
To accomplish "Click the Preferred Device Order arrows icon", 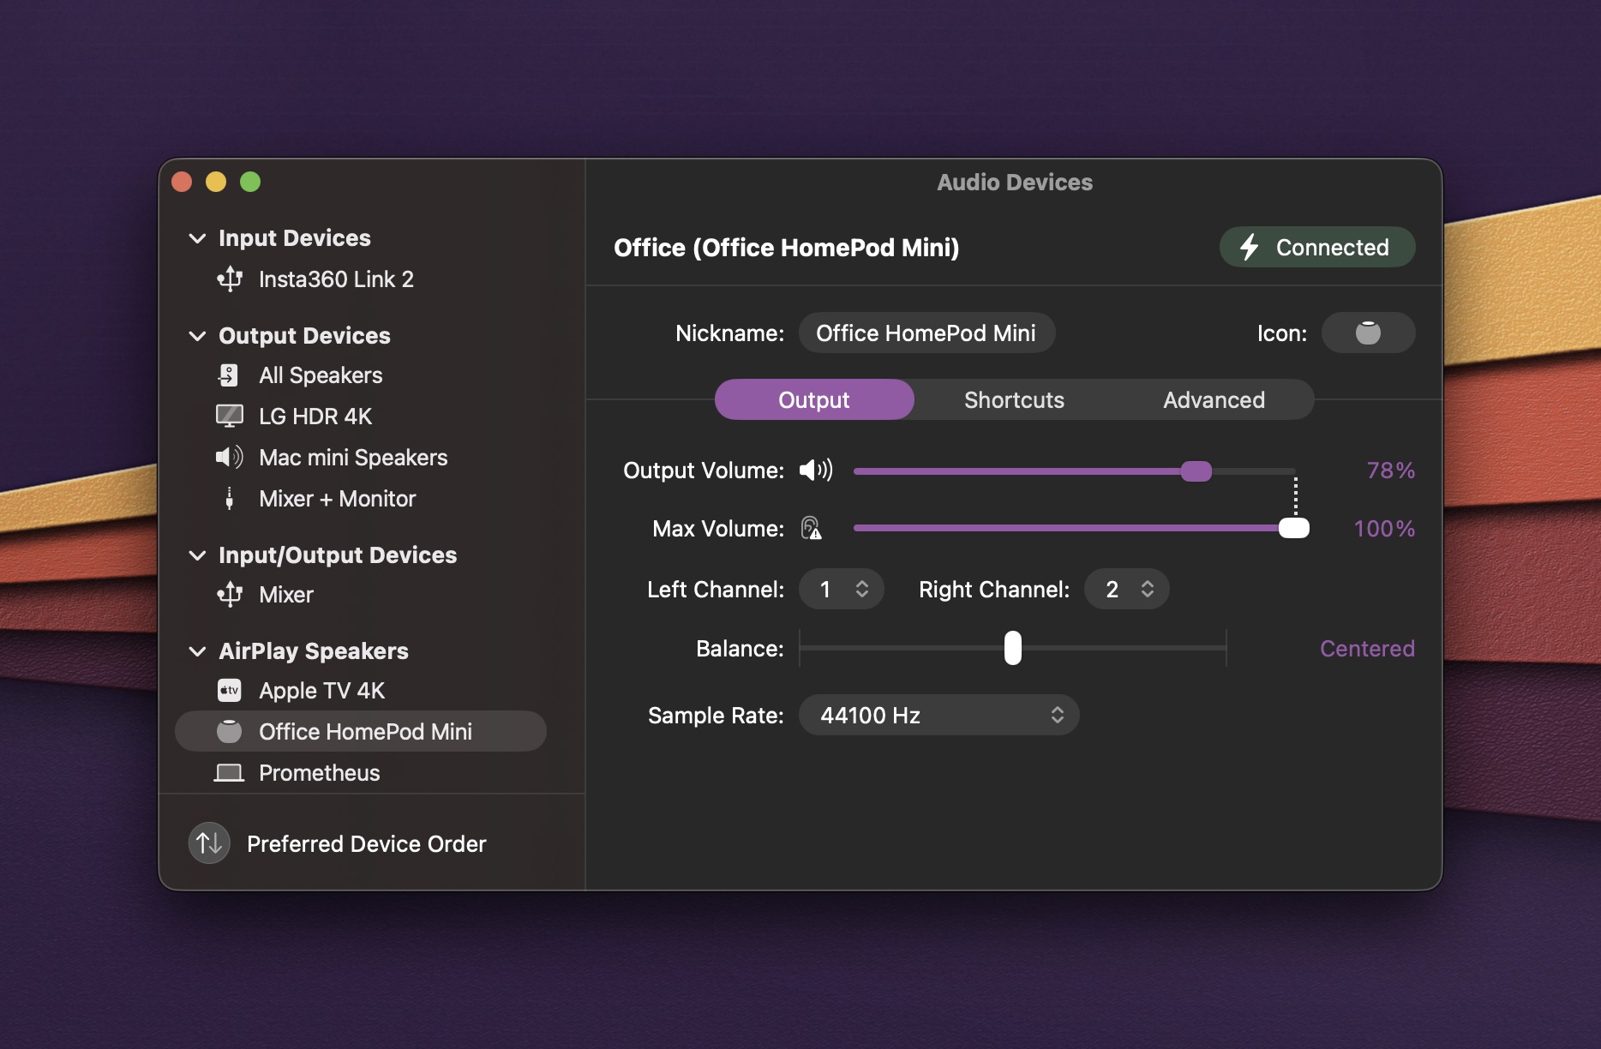I will click(x=208, y=843).
